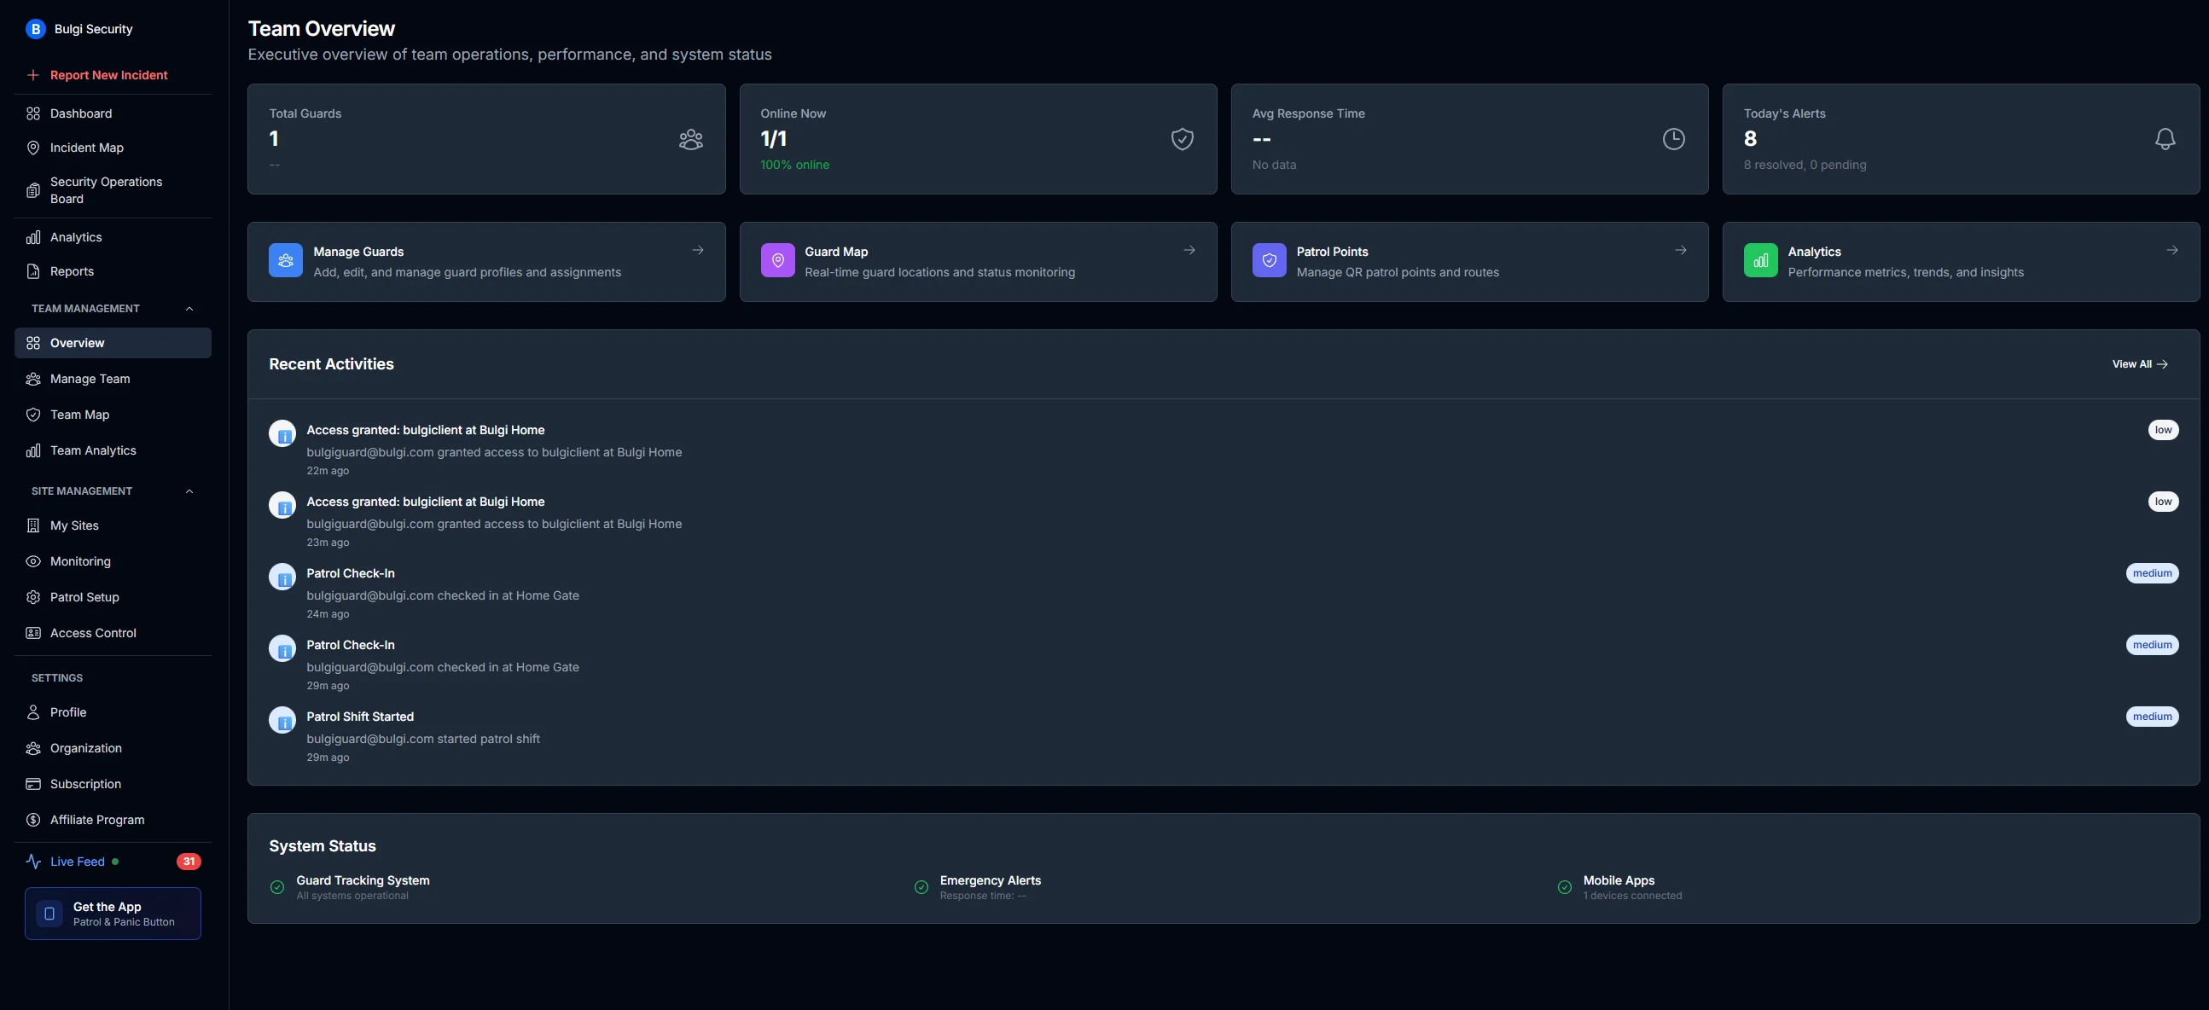Collapse the TEAM MANAGEMENT section

click(x=189, y=308)
